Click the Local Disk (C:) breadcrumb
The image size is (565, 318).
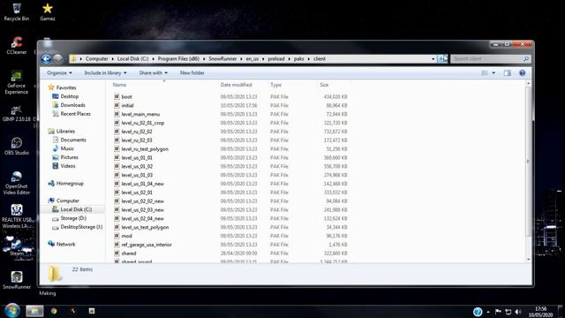click(x=132, y=59)
